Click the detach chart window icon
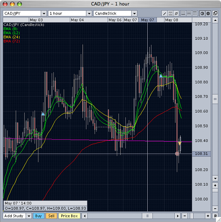Viewport: 221px width, 222px height. 215,13
